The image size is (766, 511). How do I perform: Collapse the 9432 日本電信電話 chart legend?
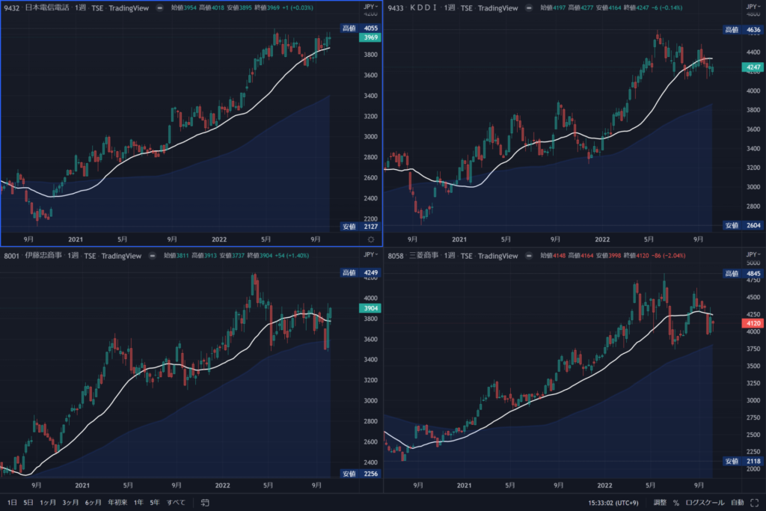pyautogui.click(x=160, y=7)
